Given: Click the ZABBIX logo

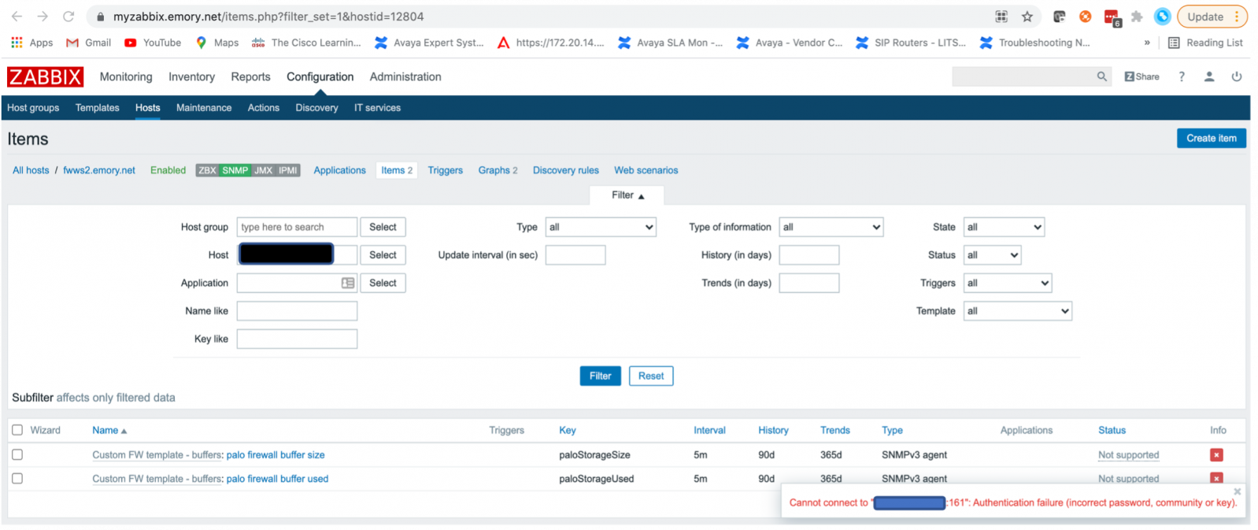Looking at the screenshot, I should (x=45, y=76).
